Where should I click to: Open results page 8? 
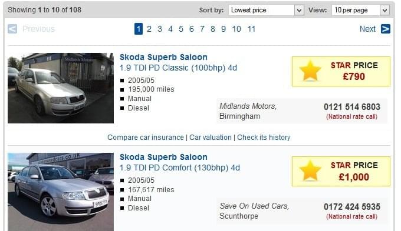coord(213,29)
